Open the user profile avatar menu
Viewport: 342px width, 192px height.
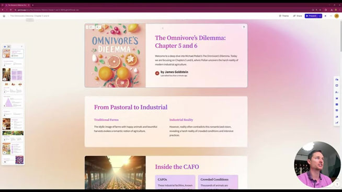click(x=337, y=16)
